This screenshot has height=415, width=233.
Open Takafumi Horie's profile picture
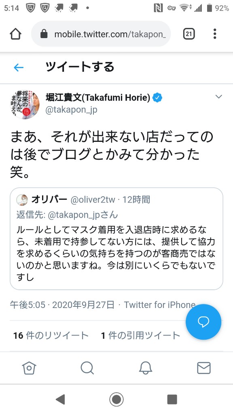(25, 104)
